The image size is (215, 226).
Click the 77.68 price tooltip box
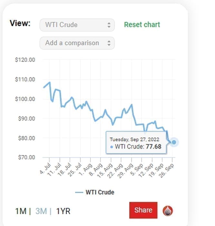(x=136, y=143)
